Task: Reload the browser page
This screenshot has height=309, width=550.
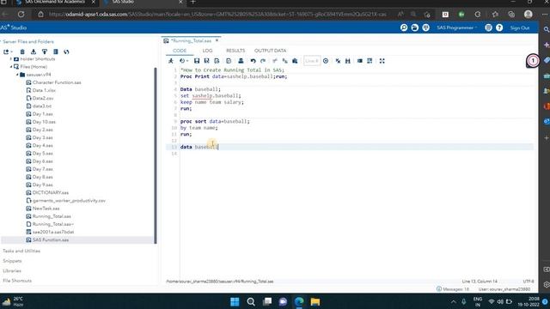Action: click(x=21, y=15)
